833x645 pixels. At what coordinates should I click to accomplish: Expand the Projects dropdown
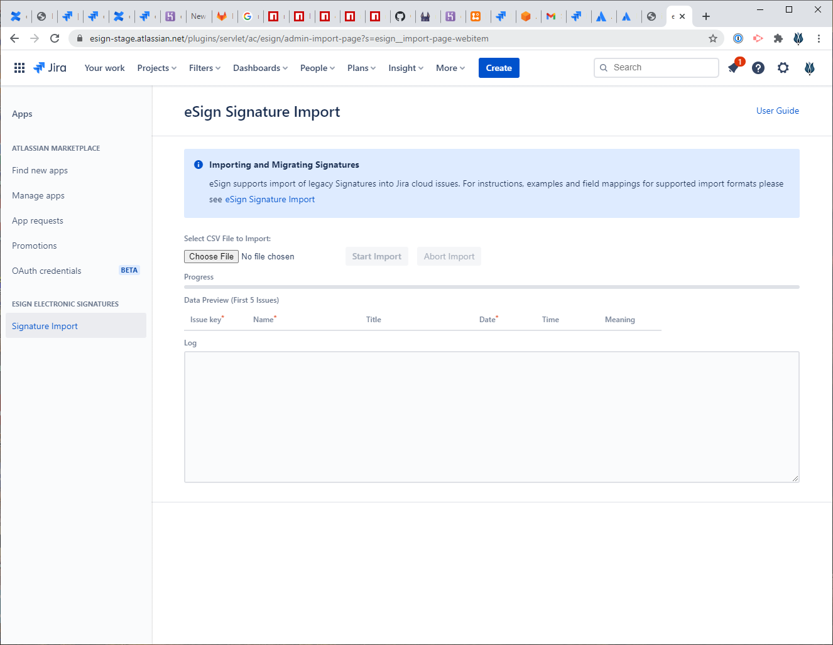[156, 68]
